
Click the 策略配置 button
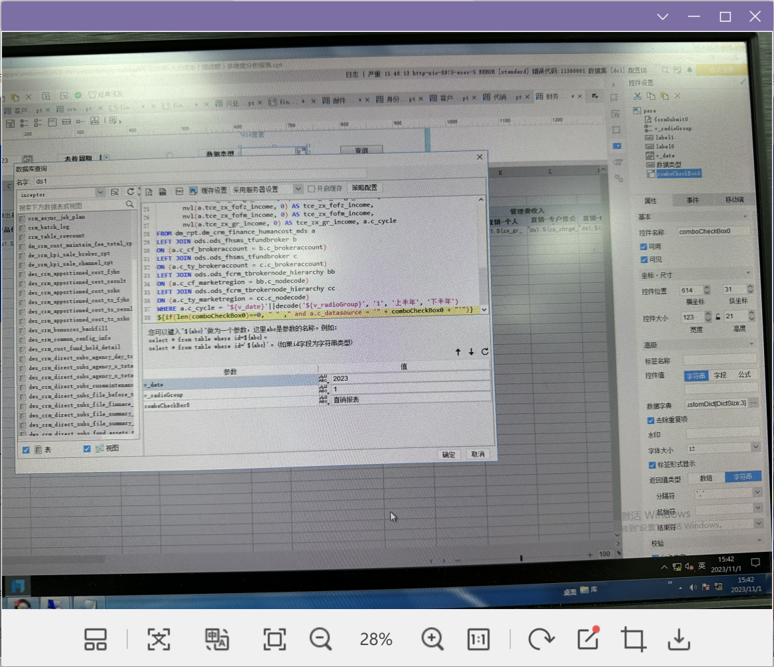tap(364, 188)
